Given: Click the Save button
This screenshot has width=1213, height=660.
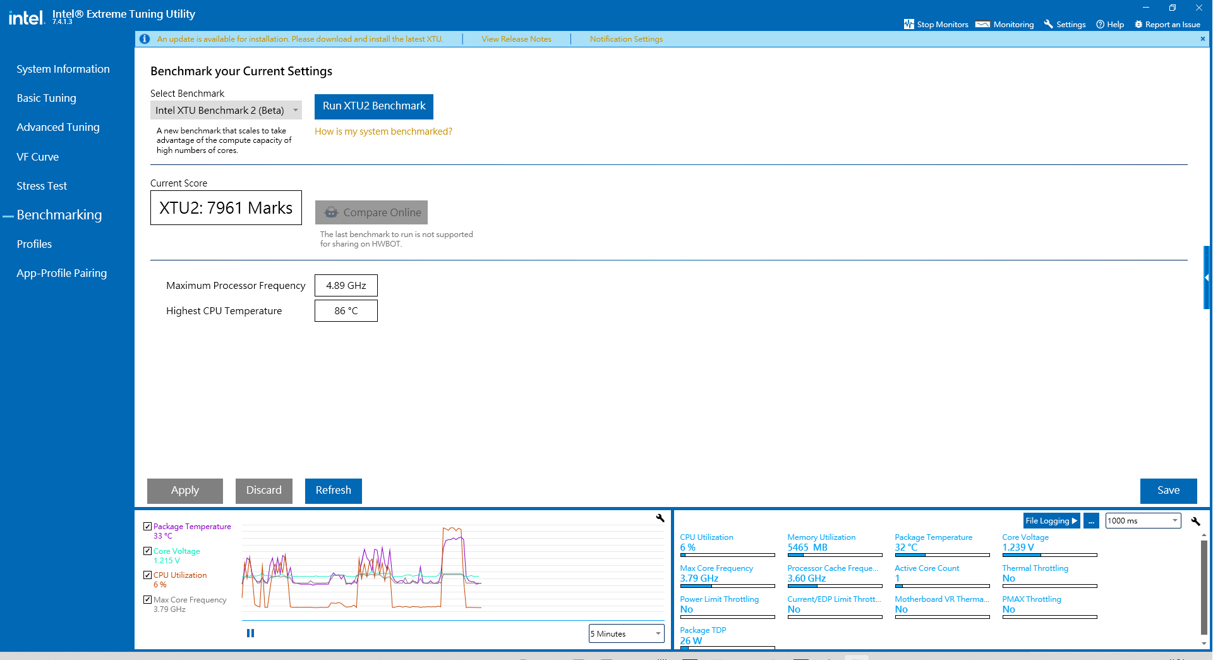Looking at the screenshot, I should coord(1169,491).
